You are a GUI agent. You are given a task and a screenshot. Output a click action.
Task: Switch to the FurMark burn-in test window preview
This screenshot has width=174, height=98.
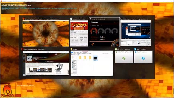(46, 33)
